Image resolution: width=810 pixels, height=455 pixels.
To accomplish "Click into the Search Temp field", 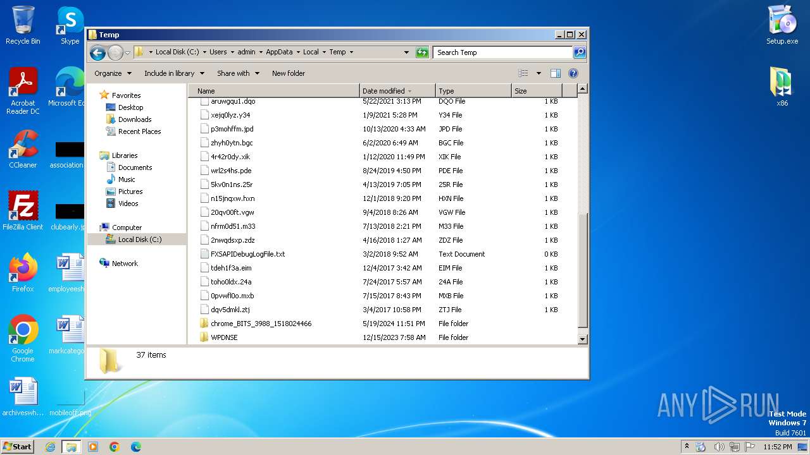I will point(503,52).
